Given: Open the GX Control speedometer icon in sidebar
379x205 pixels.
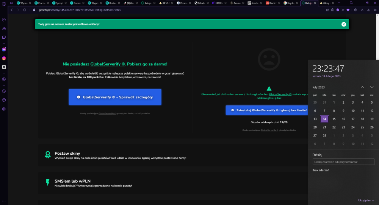Looking at the screenshot, I should pos(4,20).
